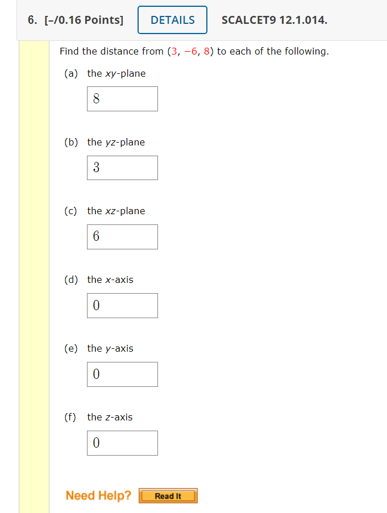387x513 pixels.
Task: Click the z-axis answer field
Action: click(122, 443)
